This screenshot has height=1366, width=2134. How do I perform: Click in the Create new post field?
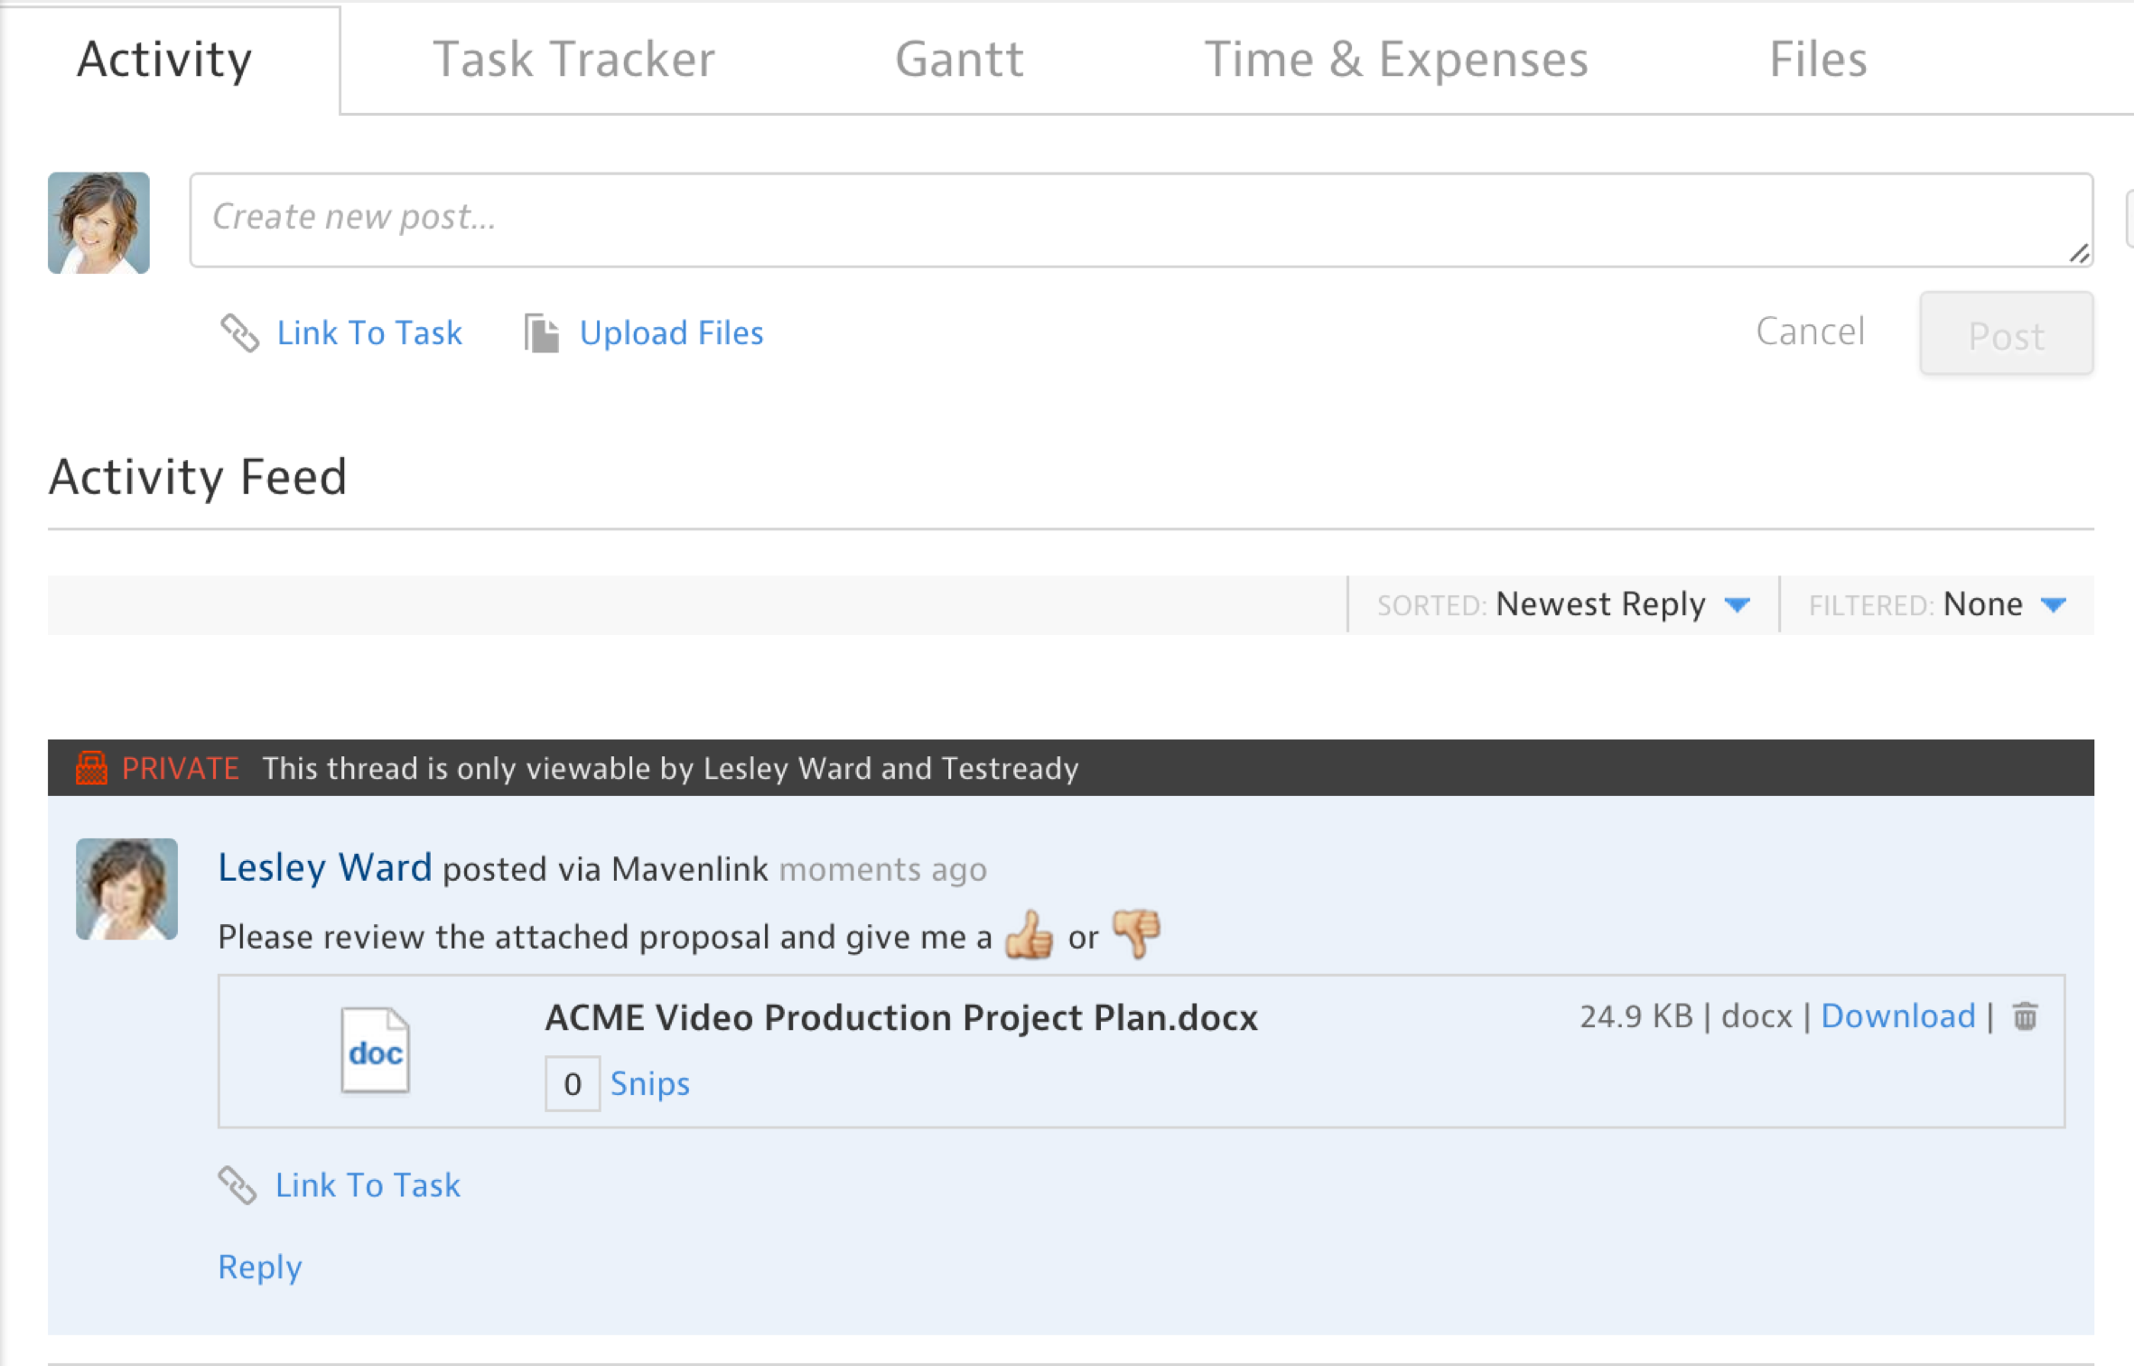click(1140, 220)
